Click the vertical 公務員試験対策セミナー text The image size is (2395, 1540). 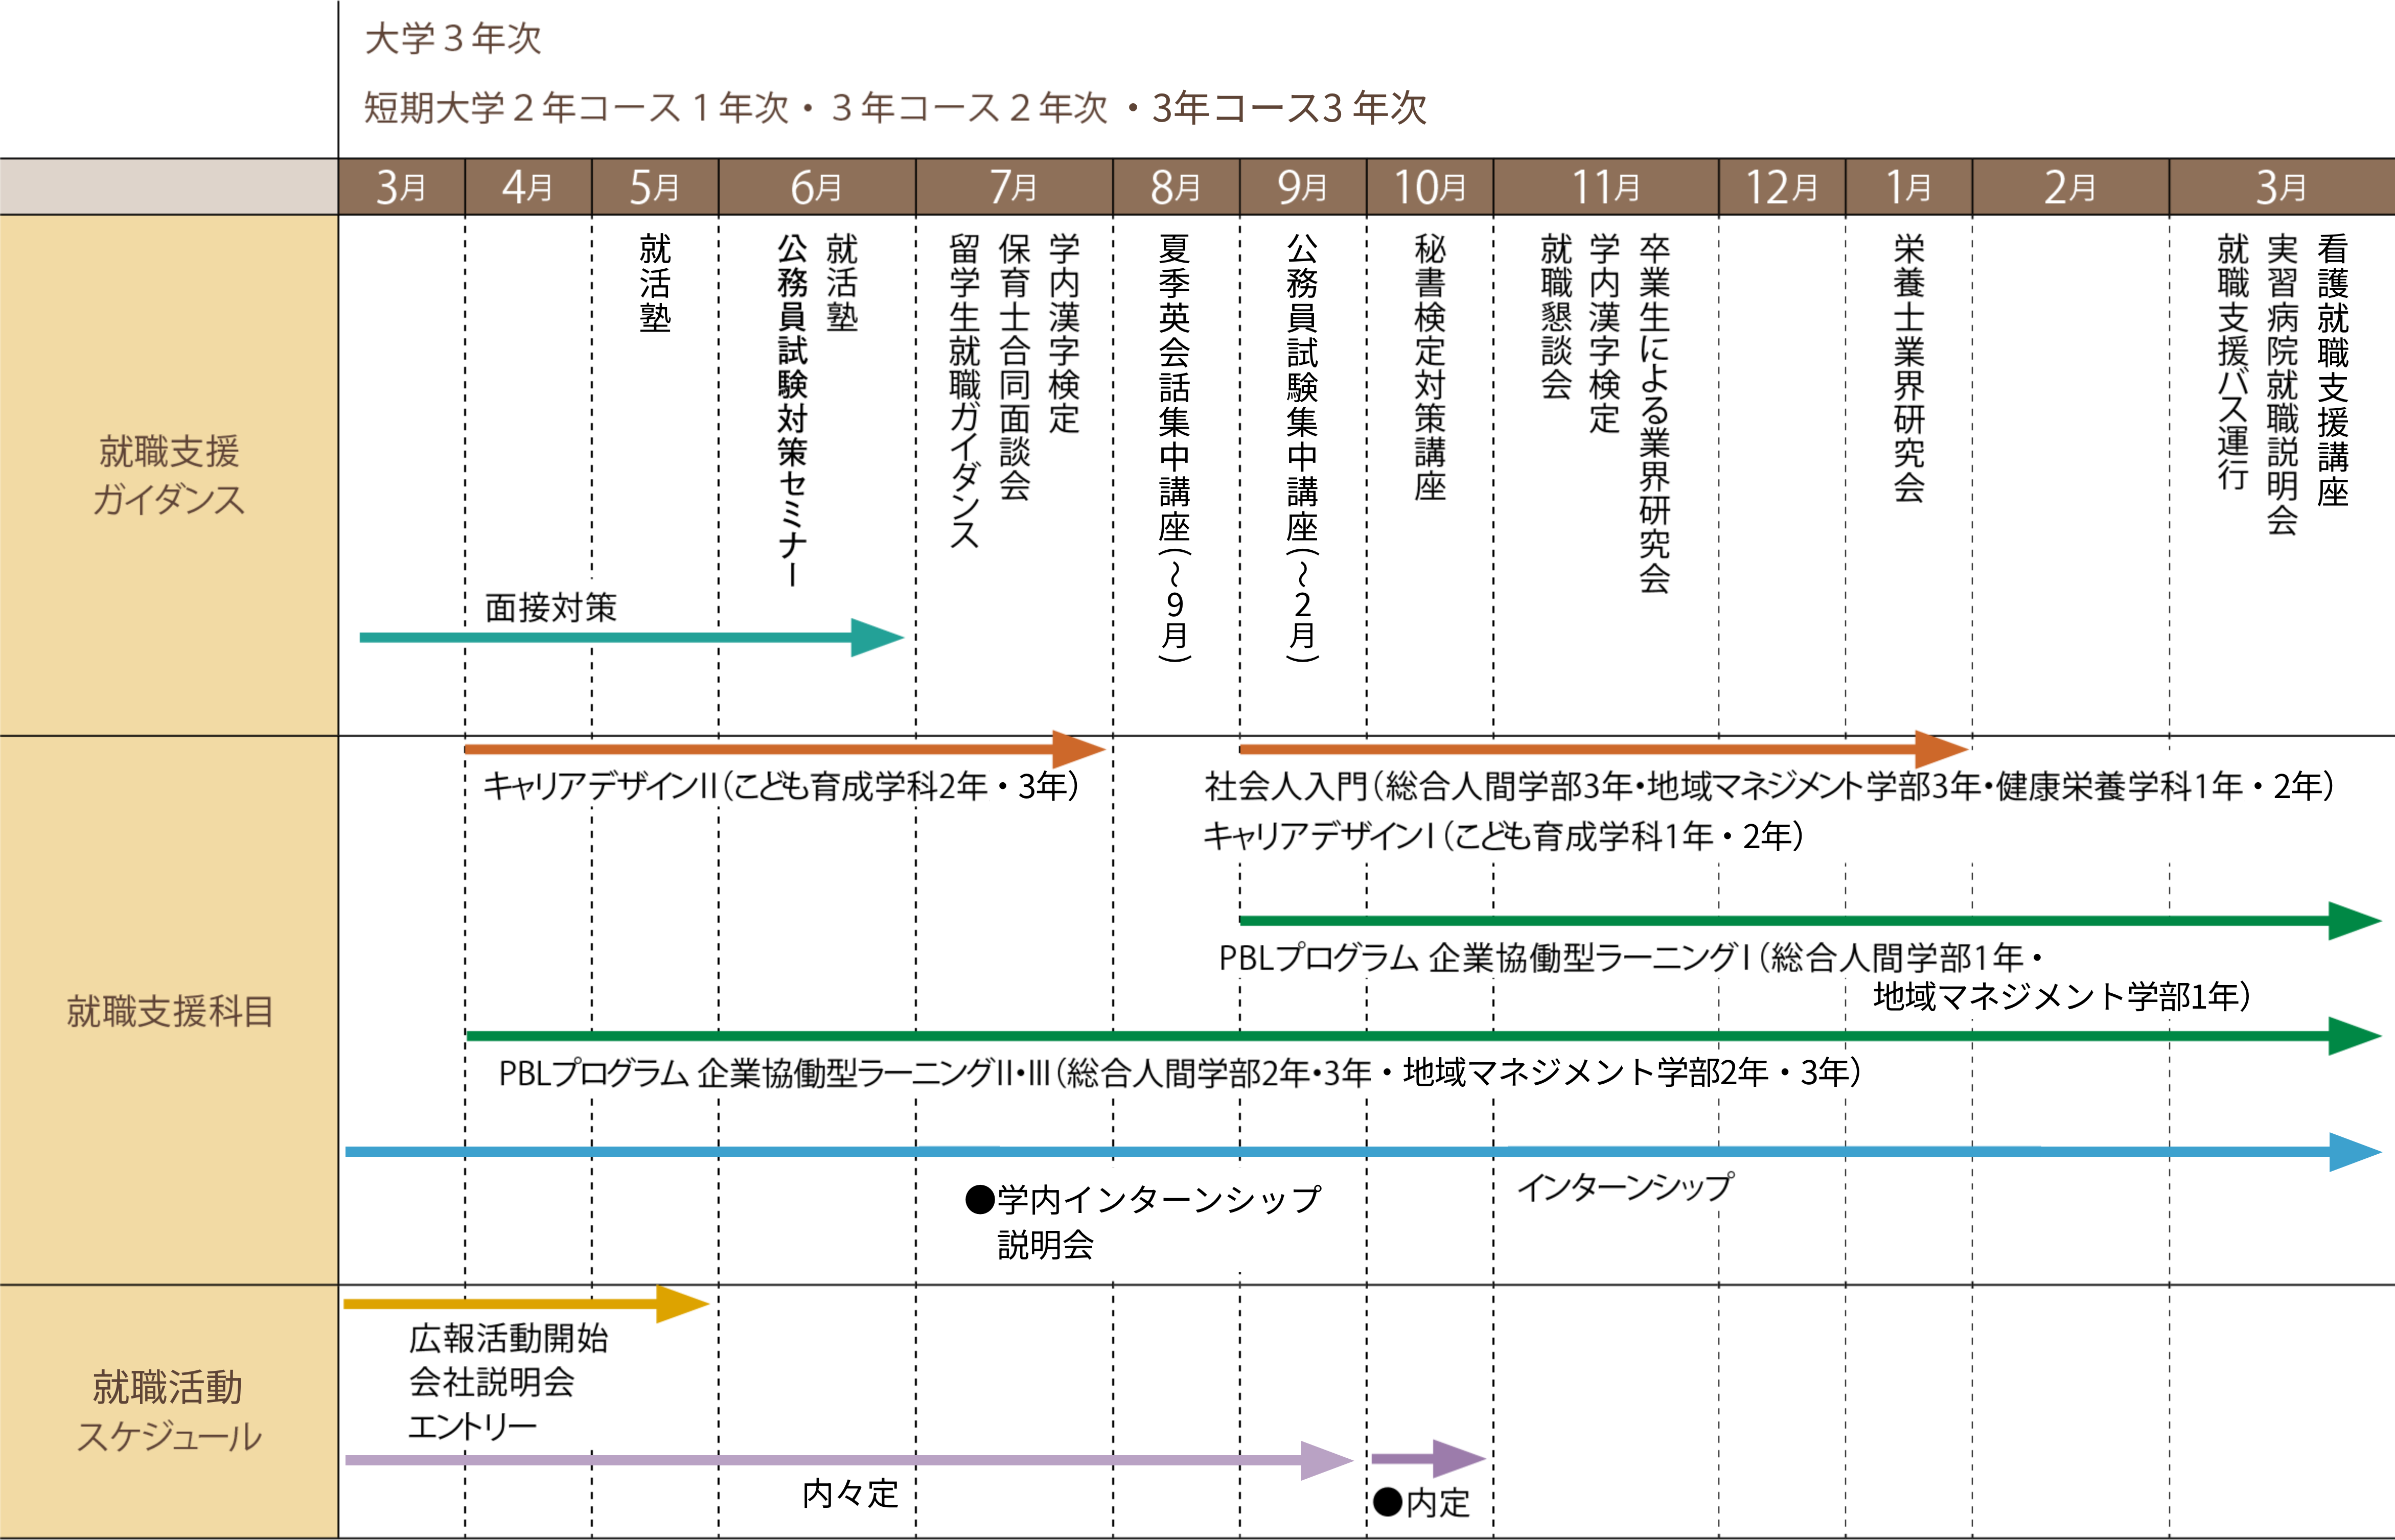point(792,411)
